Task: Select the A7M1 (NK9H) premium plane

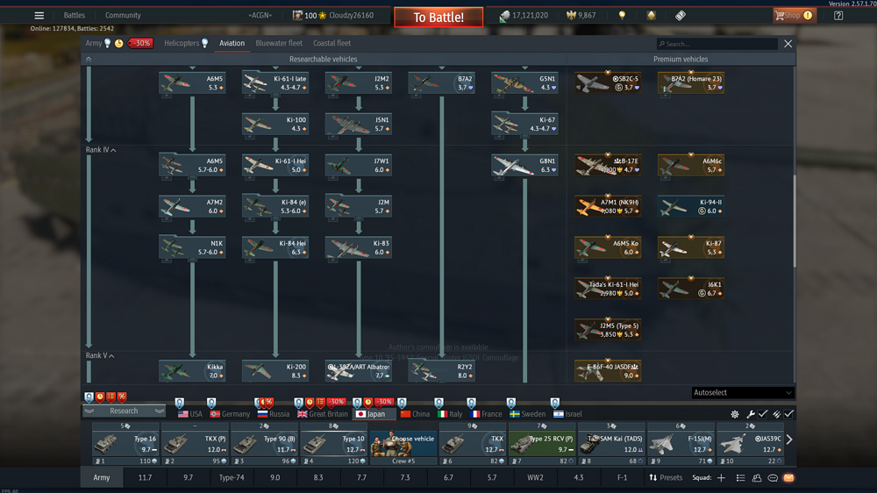Action: tap(608, 206)
